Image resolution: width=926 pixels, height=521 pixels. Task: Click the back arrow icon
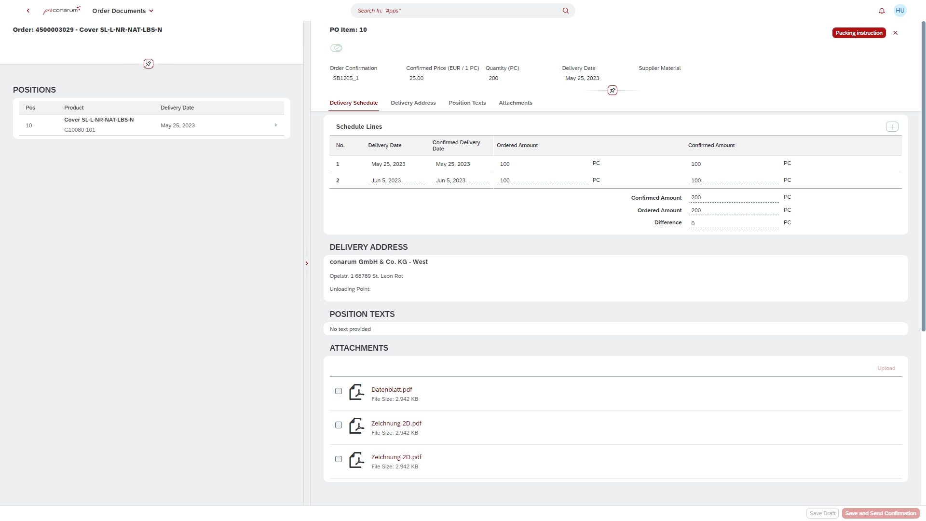point(28,11)
